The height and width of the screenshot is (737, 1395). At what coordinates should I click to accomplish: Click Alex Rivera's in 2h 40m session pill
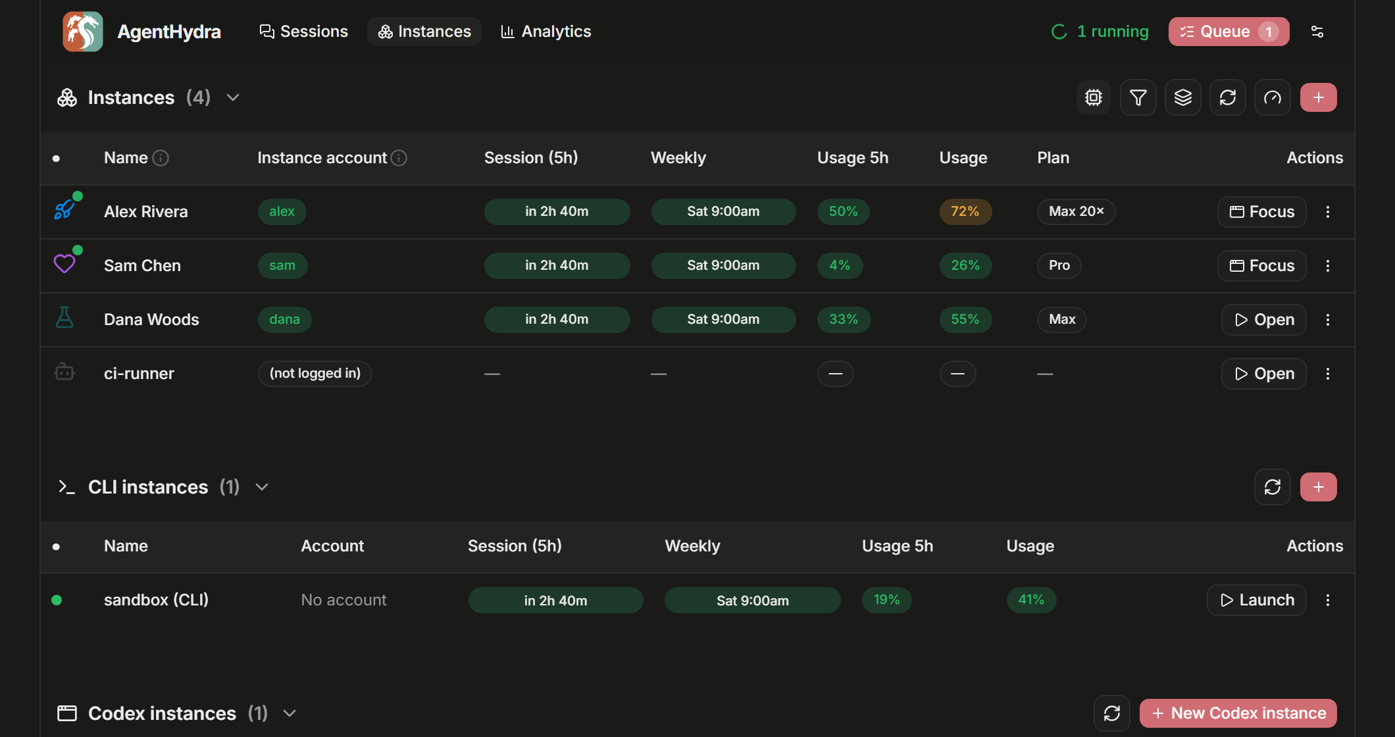point(557,212)
